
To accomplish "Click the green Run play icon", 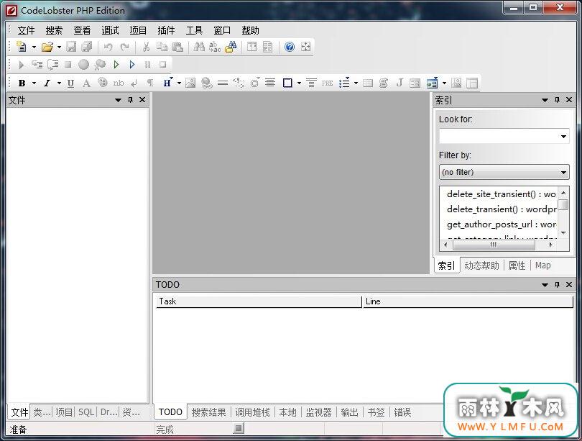I will 116,65.
